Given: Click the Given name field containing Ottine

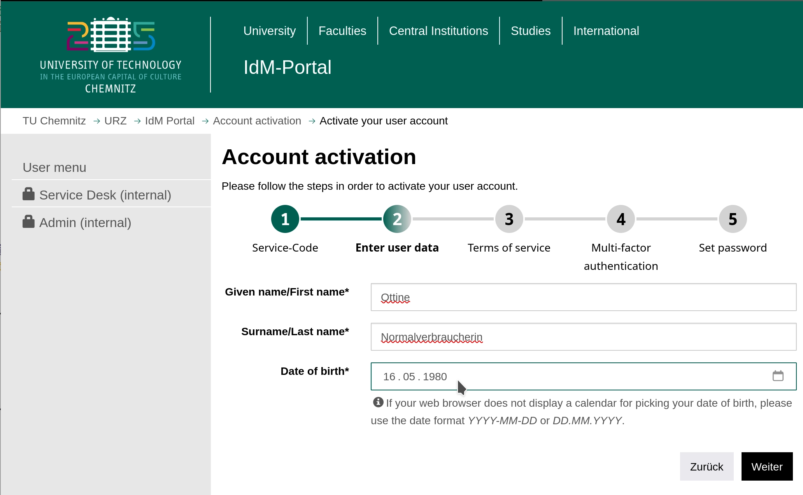Looking at the screenshot, I should pos(582,297).
